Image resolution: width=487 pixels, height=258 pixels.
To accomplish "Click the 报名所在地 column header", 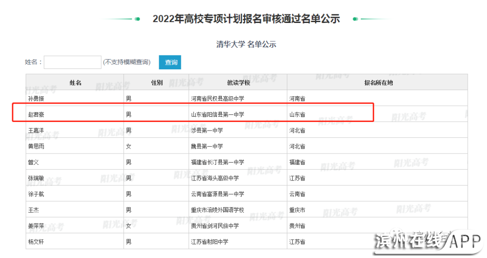I will 378,83.
